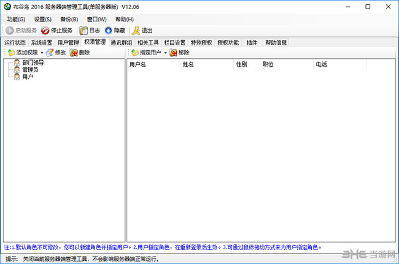
Task: Switch to the 特别授权 tab
Action: click(x=201, y=42)
